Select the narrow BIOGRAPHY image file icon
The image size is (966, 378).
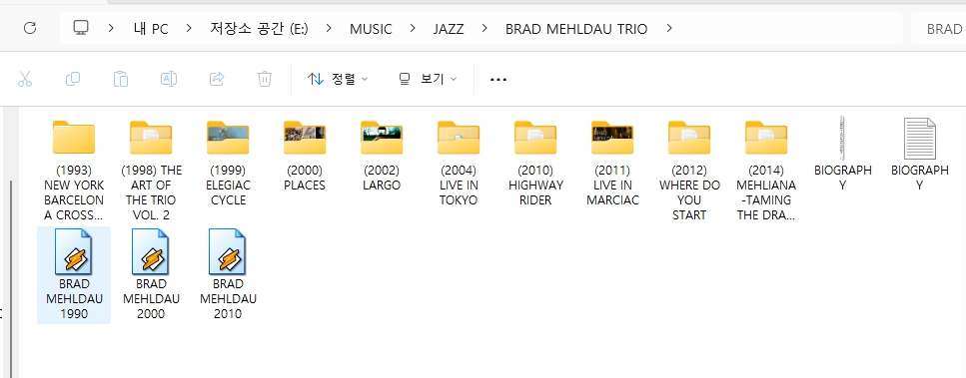(x=843, y=138)
